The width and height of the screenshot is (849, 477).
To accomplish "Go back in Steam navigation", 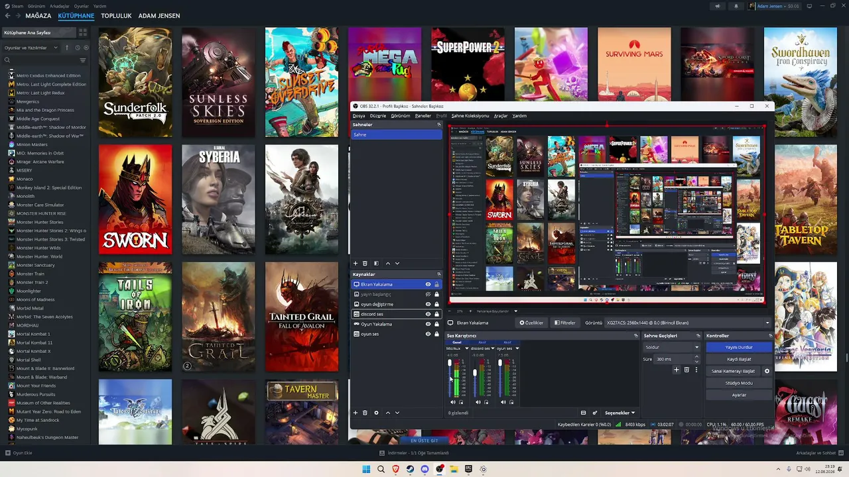I will click(7, 16).
